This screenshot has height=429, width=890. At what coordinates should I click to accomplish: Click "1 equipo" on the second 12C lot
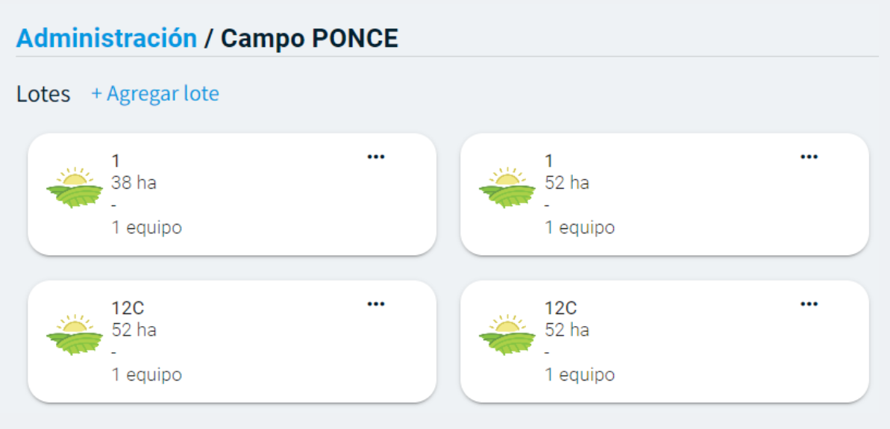(580, 375)
